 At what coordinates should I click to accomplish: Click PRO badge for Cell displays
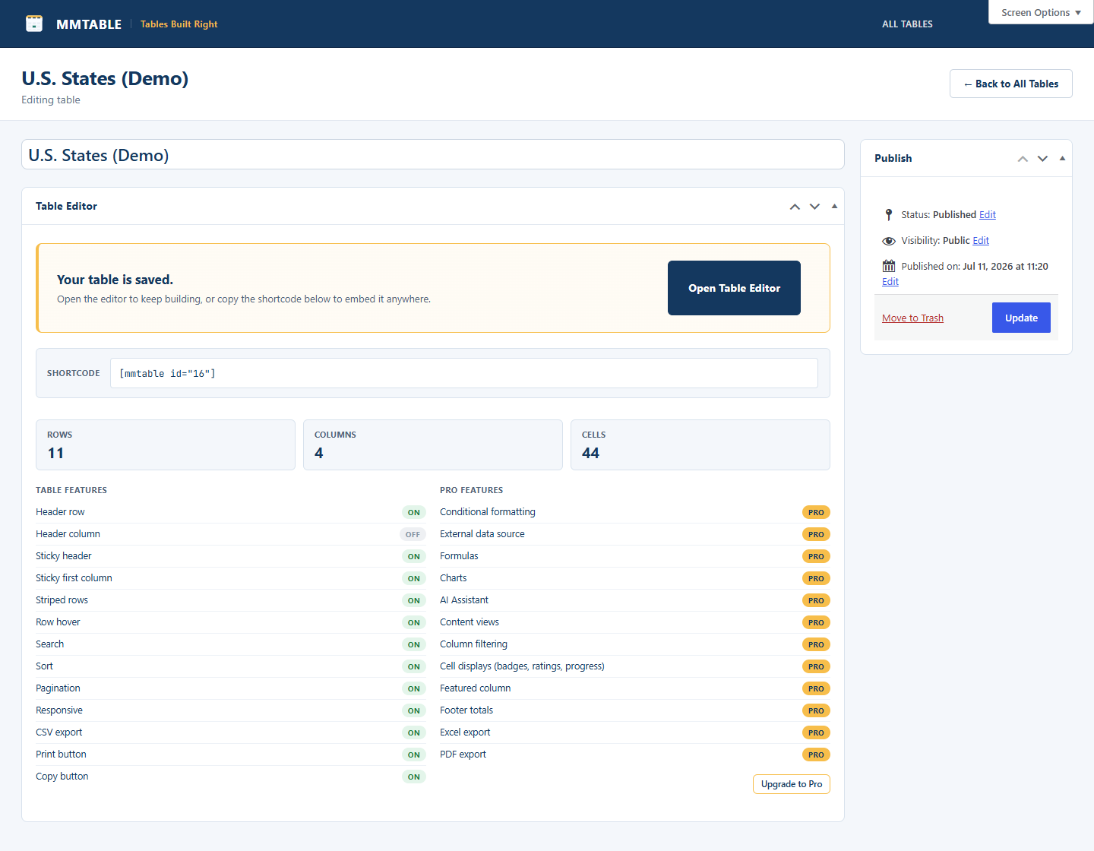coord(816,666)
